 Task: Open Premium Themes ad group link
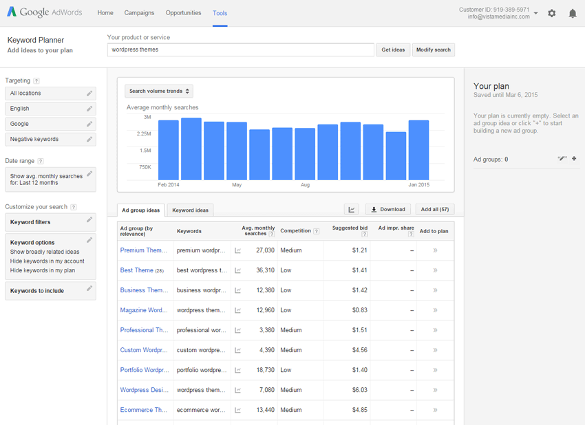point(144,250)
